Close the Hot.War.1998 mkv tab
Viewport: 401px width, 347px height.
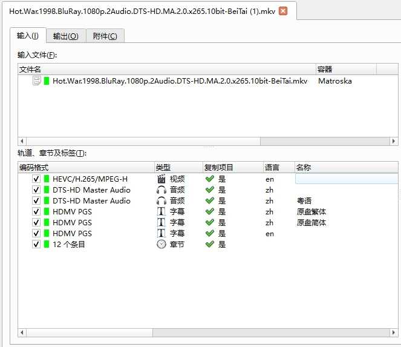283,11
